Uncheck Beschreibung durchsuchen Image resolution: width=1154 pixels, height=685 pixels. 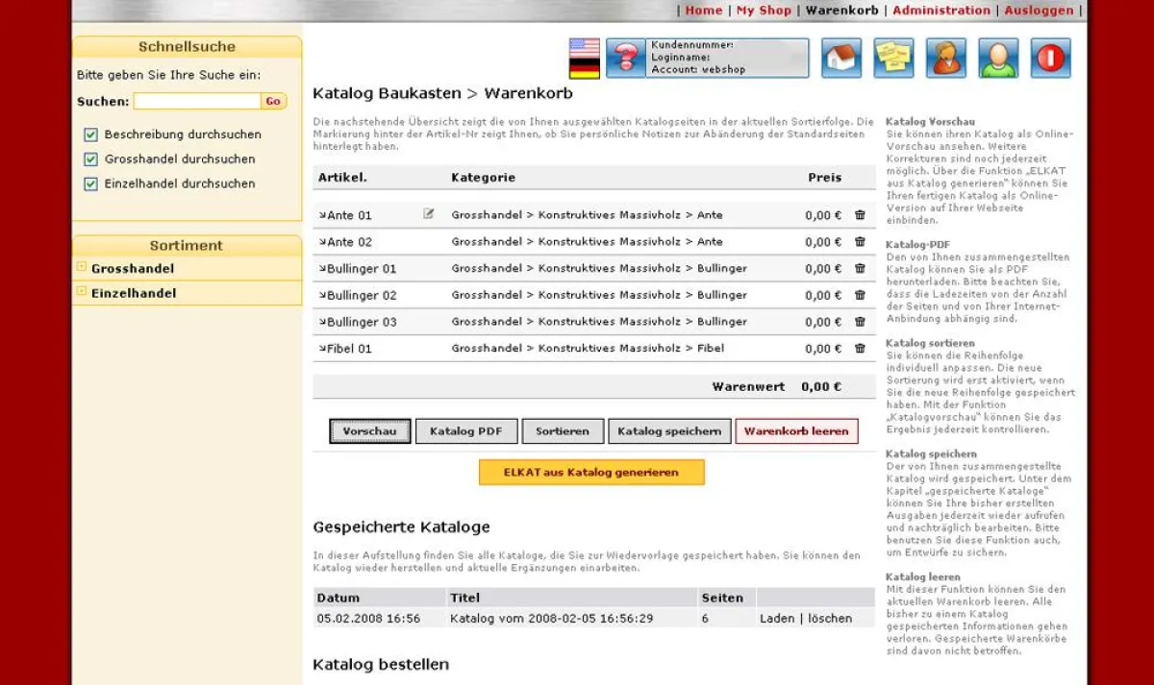[90, 135]
